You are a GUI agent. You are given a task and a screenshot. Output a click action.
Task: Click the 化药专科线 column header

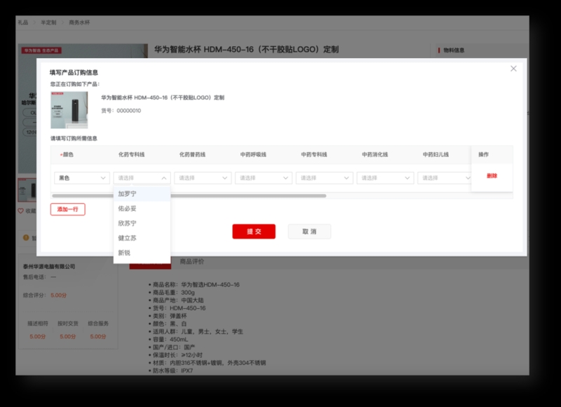click(131, 155)
